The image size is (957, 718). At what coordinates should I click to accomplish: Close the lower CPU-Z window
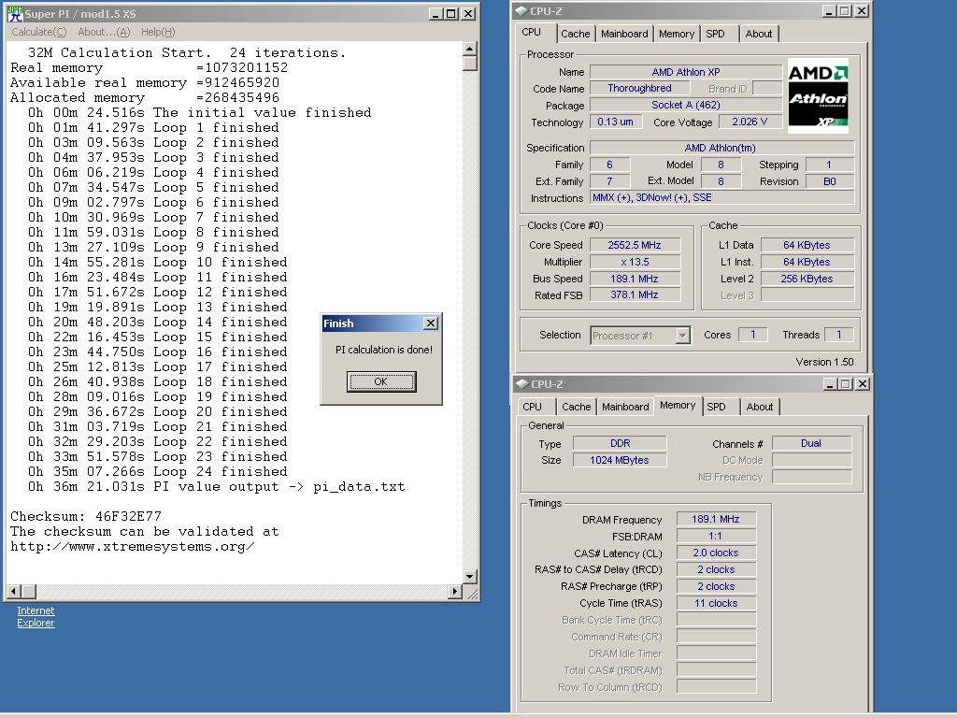pos(863,384)
